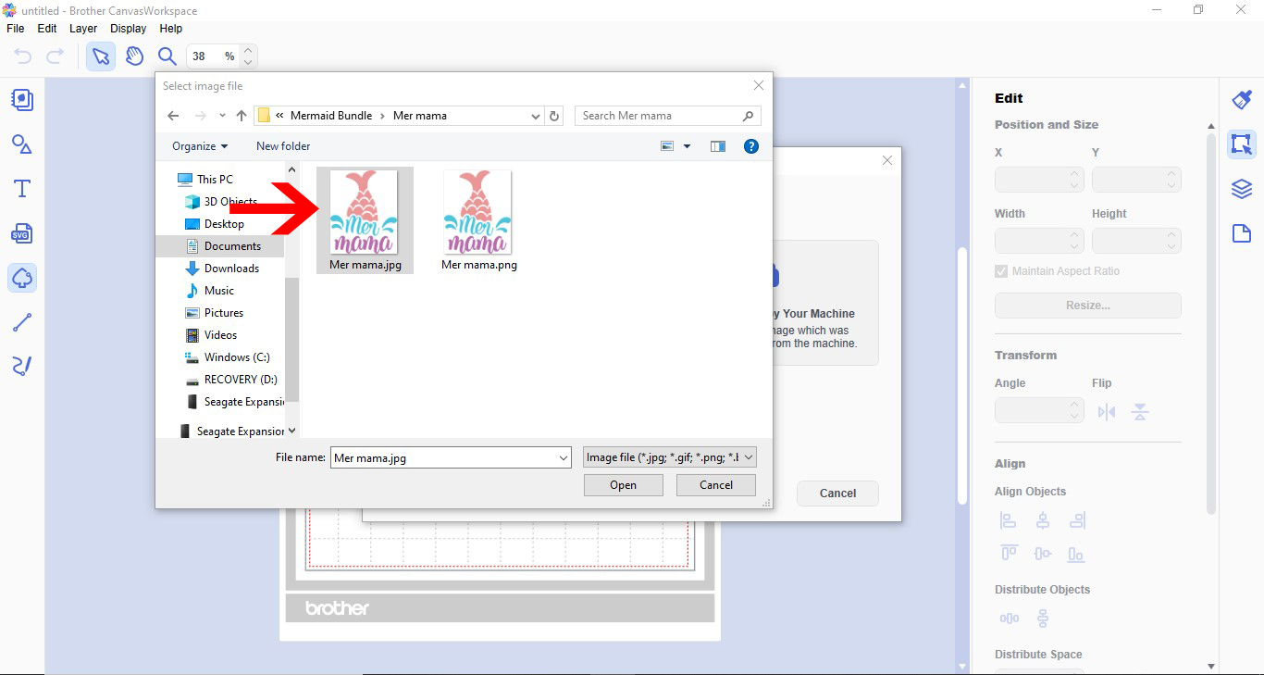Screen dimensions: 1264x675
Task: Click the Align horizontal center icon
Action: pos(1043,520)
